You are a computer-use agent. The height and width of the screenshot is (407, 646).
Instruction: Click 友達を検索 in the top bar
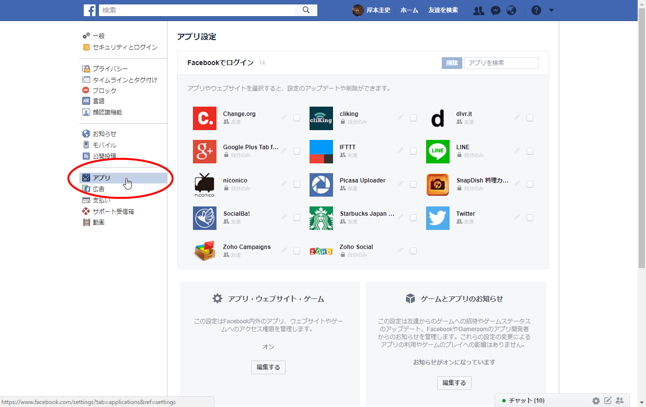click(443, 10)
